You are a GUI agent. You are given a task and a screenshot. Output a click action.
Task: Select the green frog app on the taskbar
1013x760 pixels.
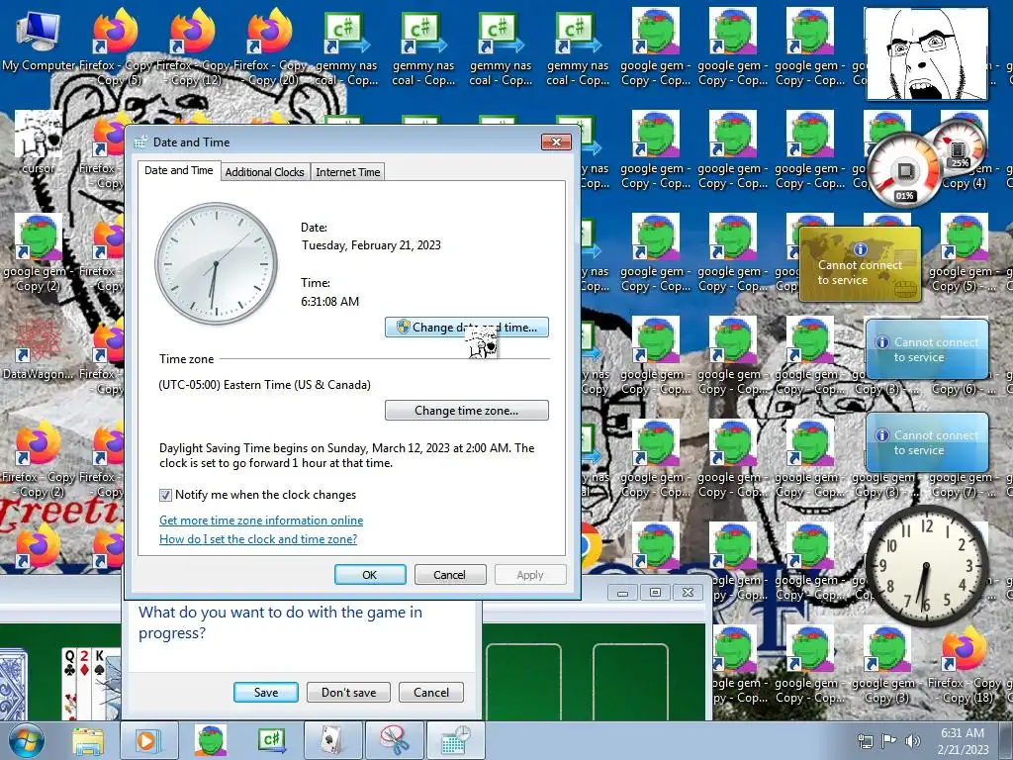click(210, 740)
